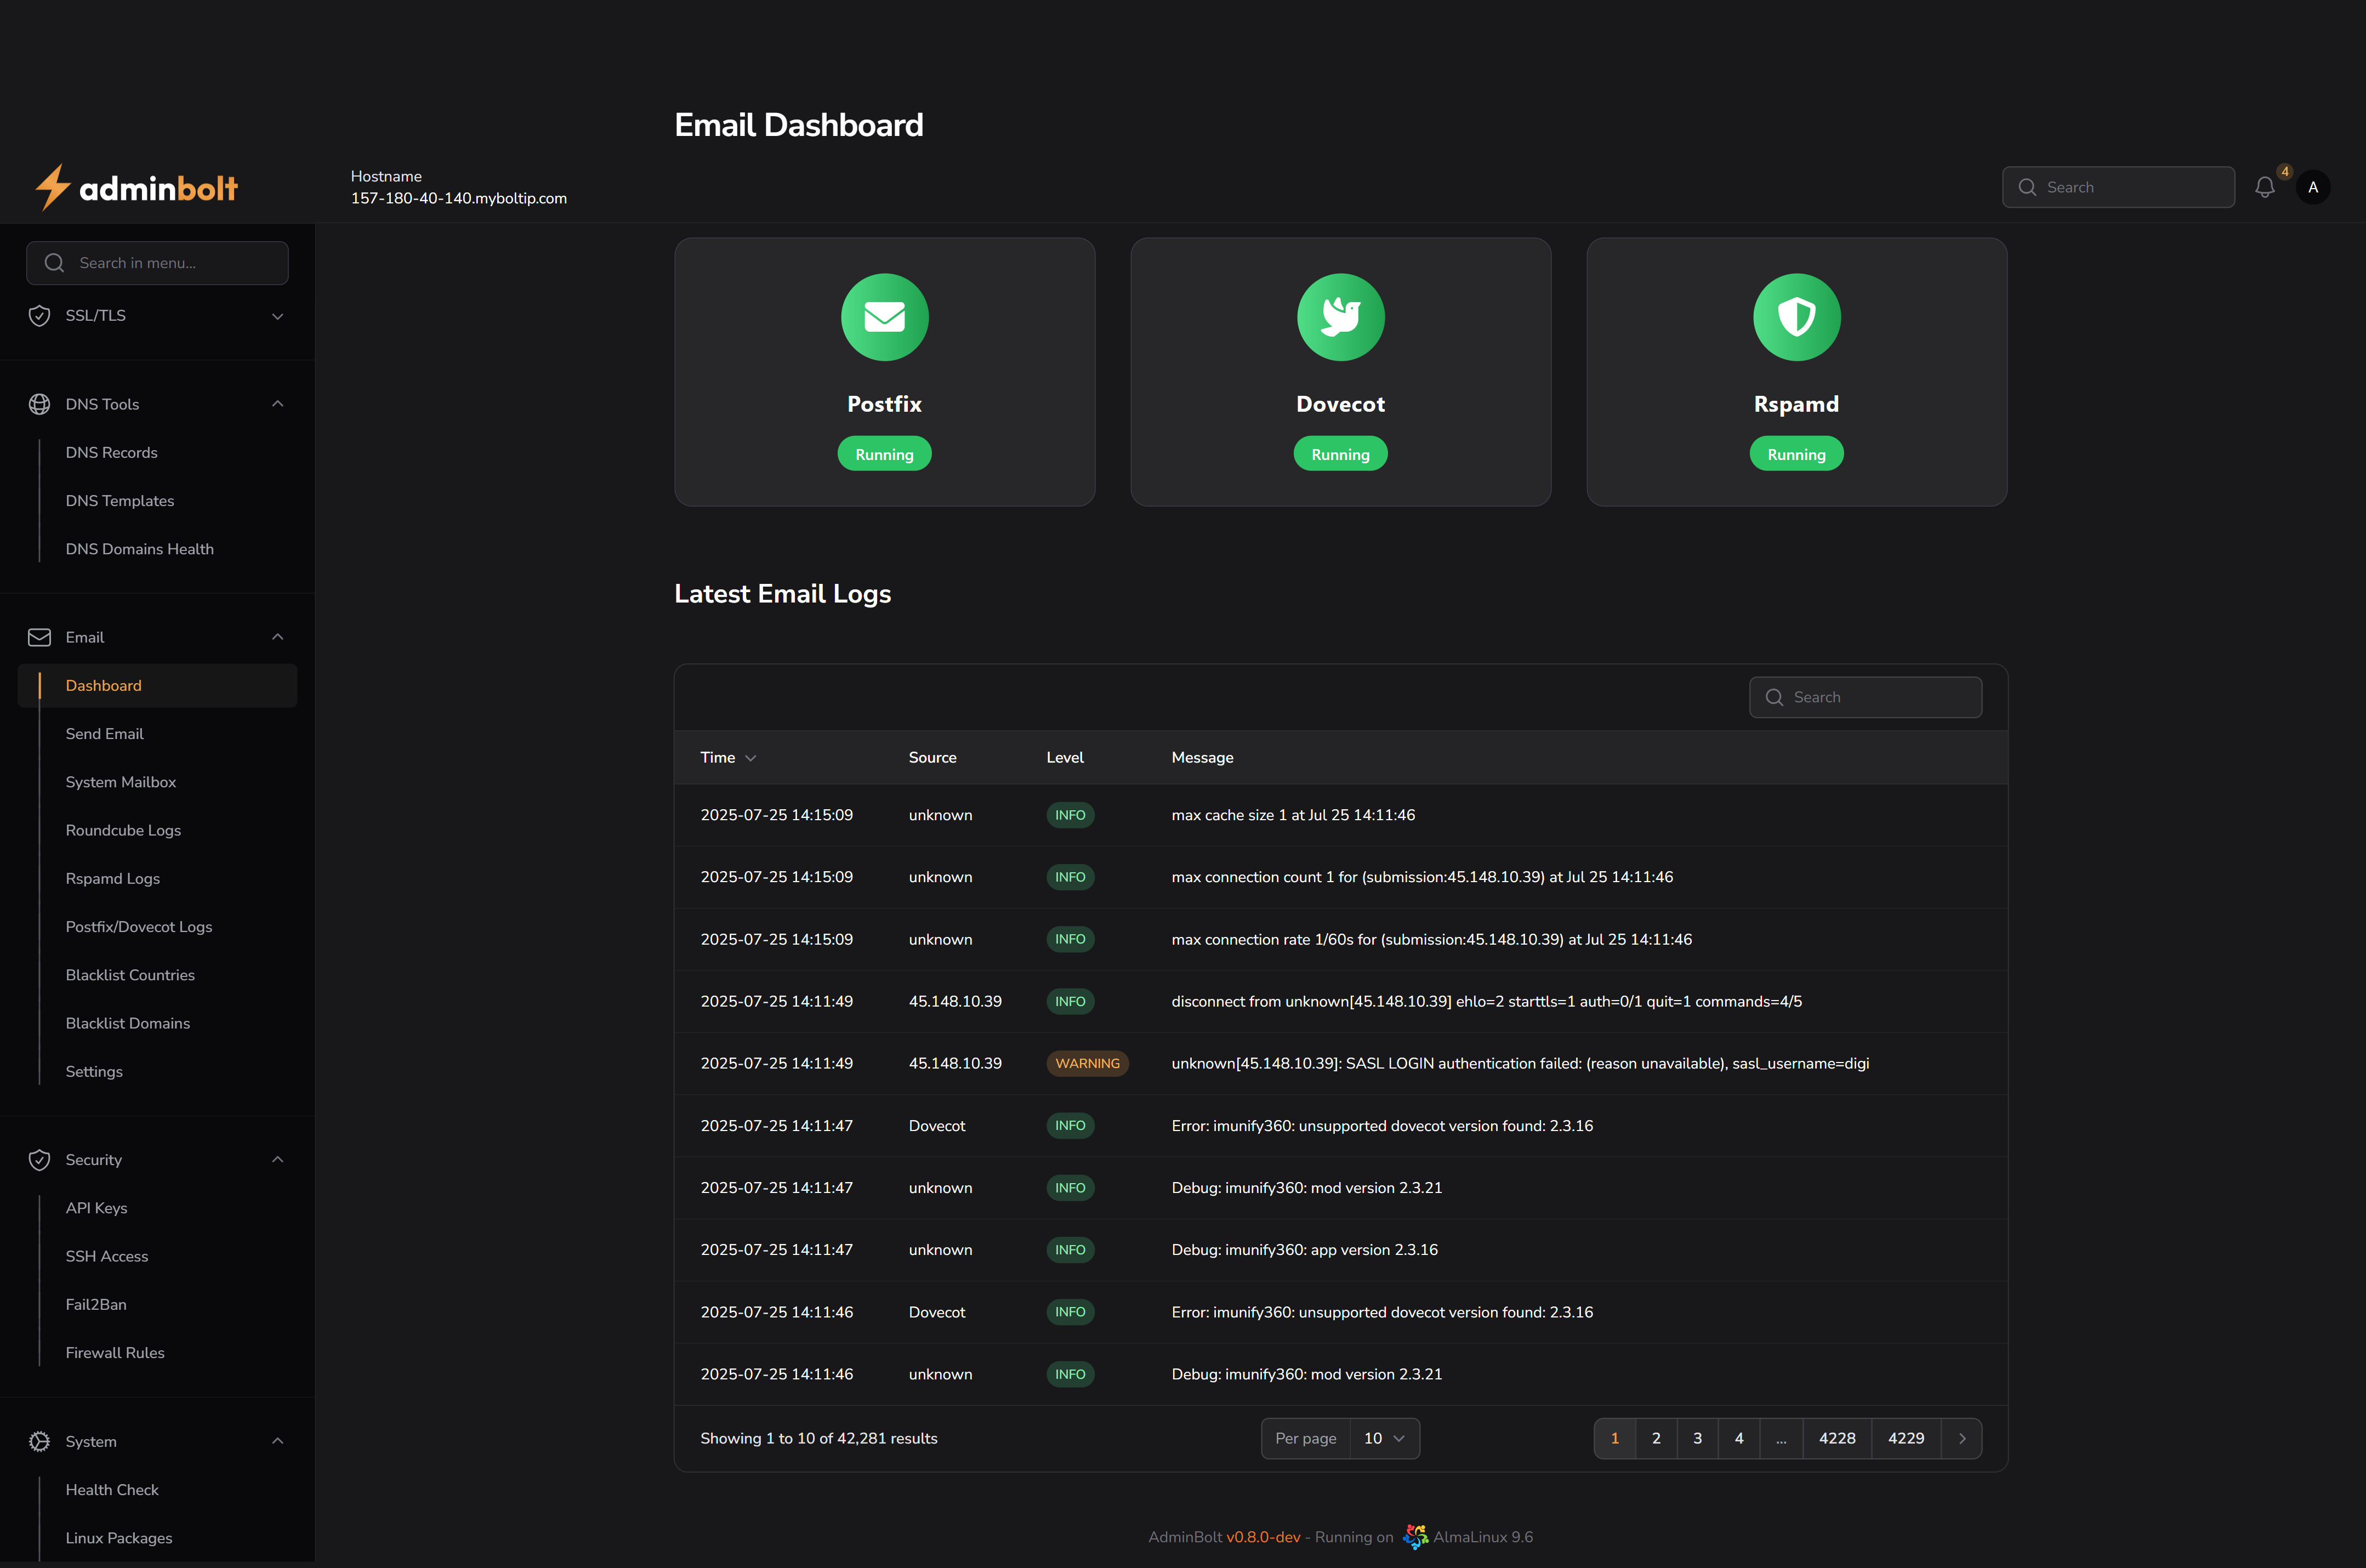Open the Per page 10 dropdown
Screen dimensions: 2366x1568
tap(1384, 1438)
